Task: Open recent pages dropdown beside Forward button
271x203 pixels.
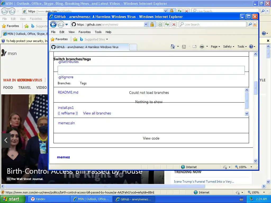Action: coord(66,25)
